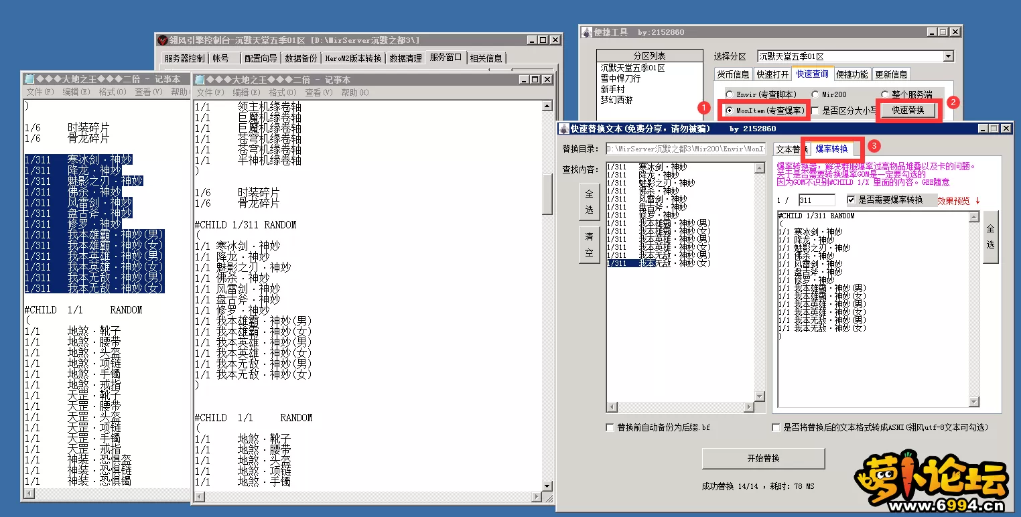Image resolution: width=1021 pixels, height=517 pixels.
Task: Click the engine console red V title icon
Action: coord(163,40)
